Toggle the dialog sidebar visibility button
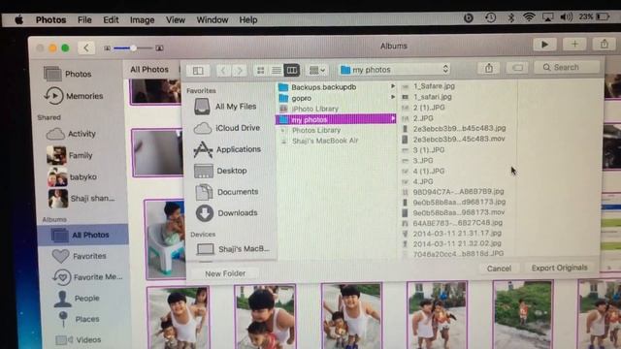The width and height of the screenshot is (621, 349). (198, 71)
